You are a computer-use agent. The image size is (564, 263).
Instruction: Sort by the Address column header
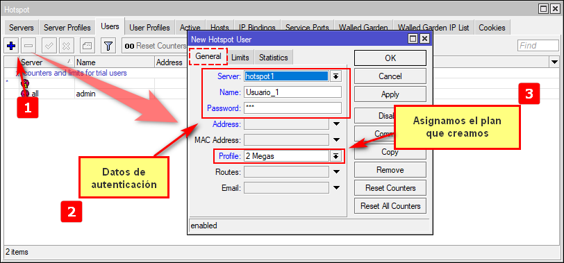171,62
